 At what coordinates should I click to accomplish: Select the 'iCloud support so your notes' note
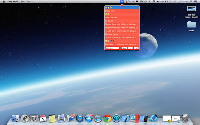point(122,37)
